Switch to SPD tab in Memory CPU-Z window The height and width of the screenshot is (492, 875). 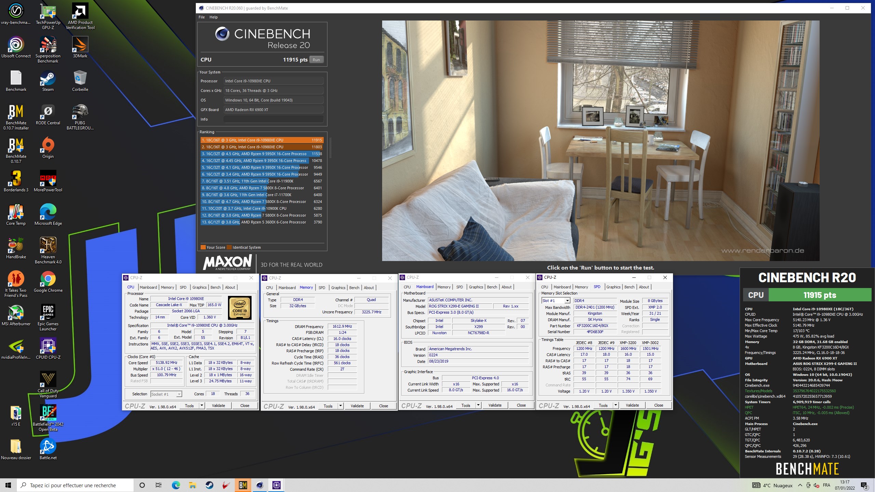tap(322, 288)
